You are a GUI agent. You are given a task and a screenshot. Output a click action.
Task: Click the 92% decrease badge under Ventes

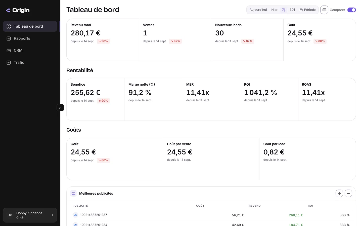[x=175, y=41]
